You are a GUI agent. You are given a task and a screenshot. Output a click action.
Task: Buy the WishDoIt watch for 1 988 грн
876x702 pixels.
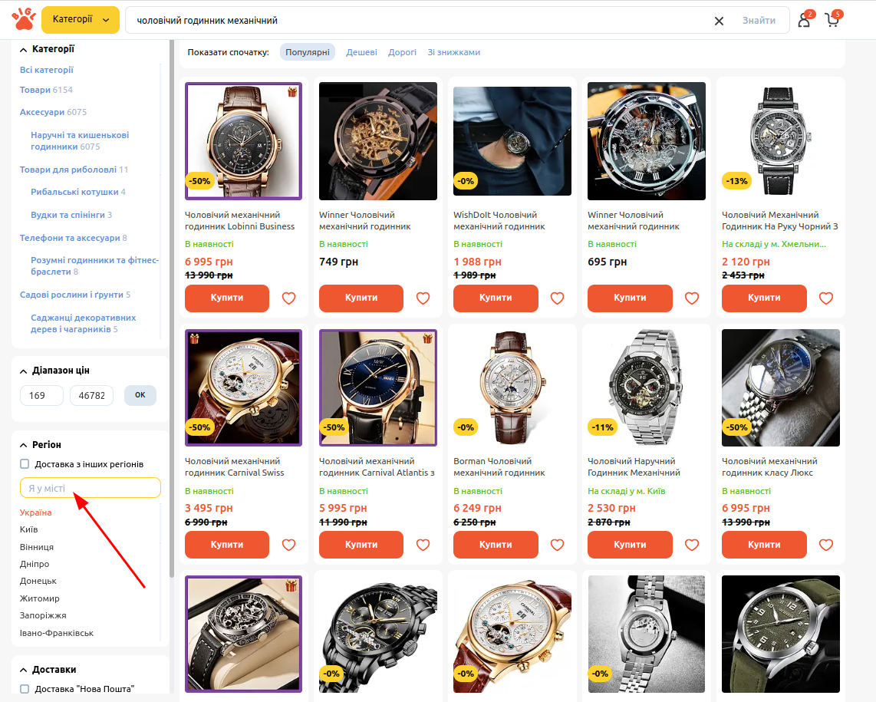coord(495,298)
